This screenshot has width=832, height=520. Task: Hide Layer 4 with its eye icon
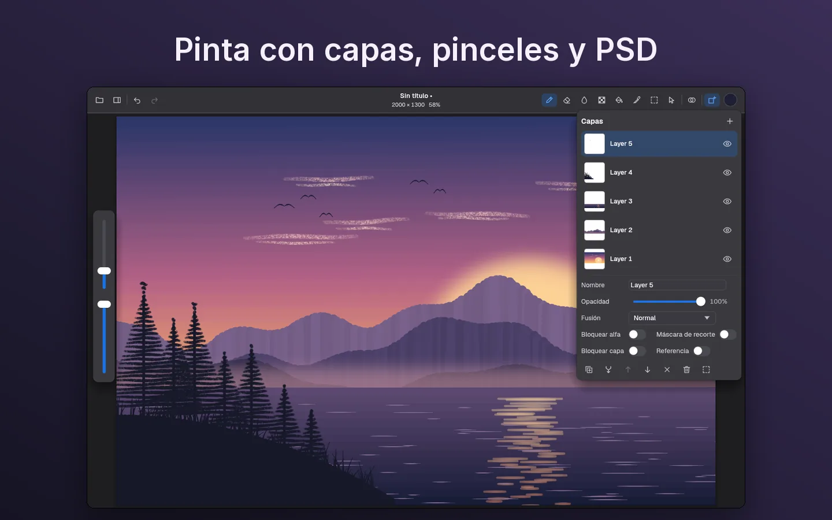pyautogui.click(x=727, y=173)
